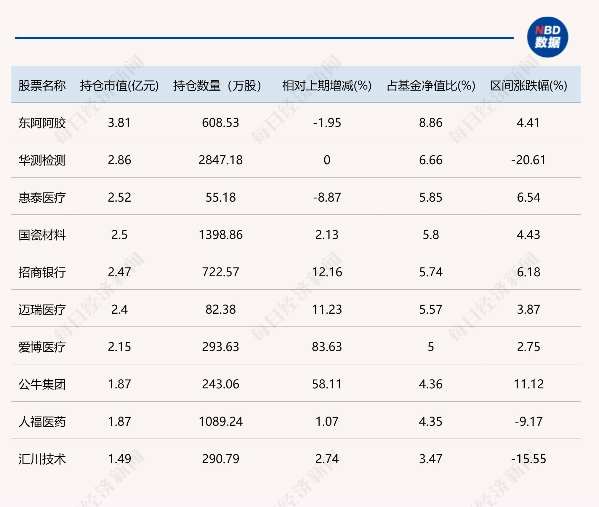Click the 招商银行 stock name
The image size is (599, 507).
[x=42, y=272]
